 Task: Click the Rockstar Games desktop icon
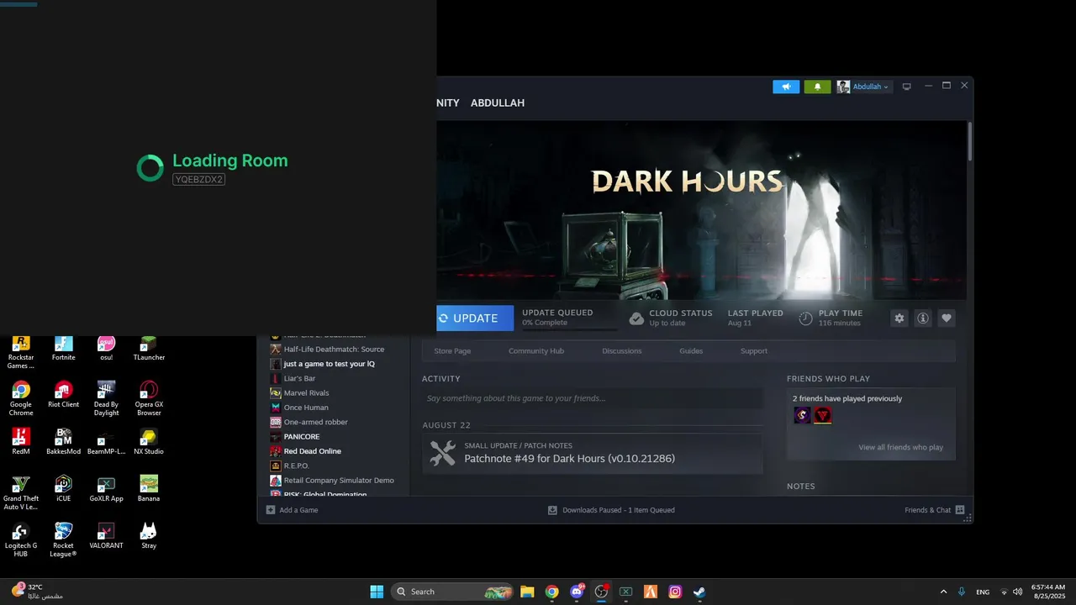(21, 353)
